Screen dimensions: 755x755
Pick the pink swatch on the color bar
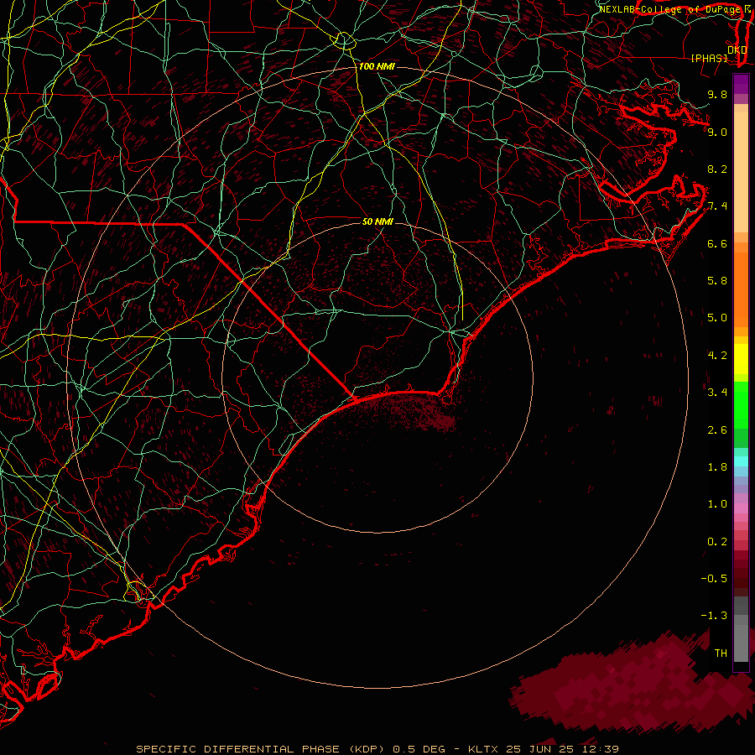pyautogui.click(x=741, y=508)
